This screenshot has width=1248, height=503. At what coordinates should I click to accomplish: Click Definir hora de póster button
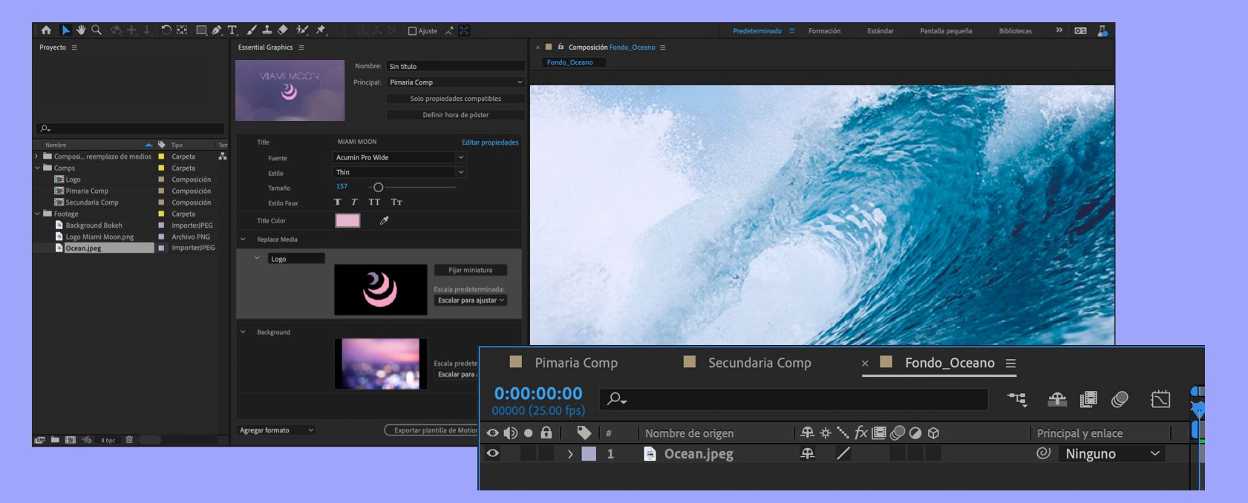455,115
